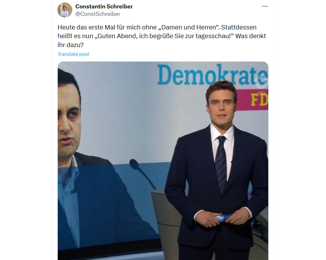
Task: Open the @ConstSchreiber handle link
Action: [98, 14]
